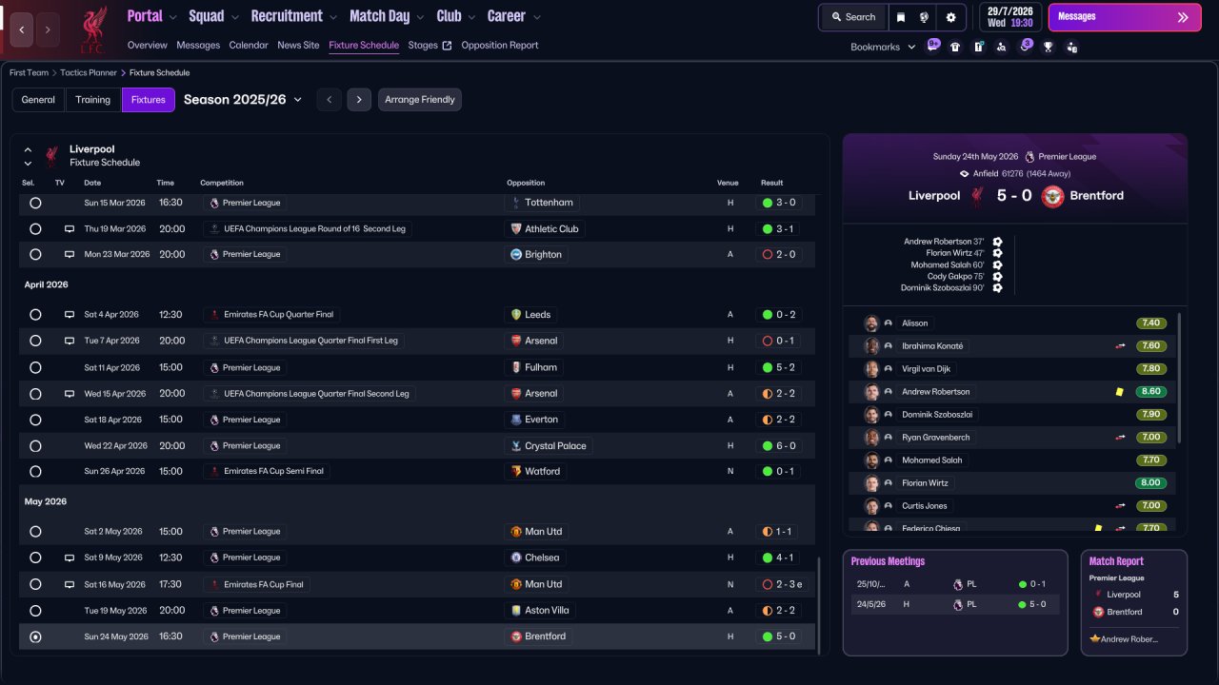Screen dimensions: 1219x685
Task: Go forward with the right arrow button
Action: (48, 29)
